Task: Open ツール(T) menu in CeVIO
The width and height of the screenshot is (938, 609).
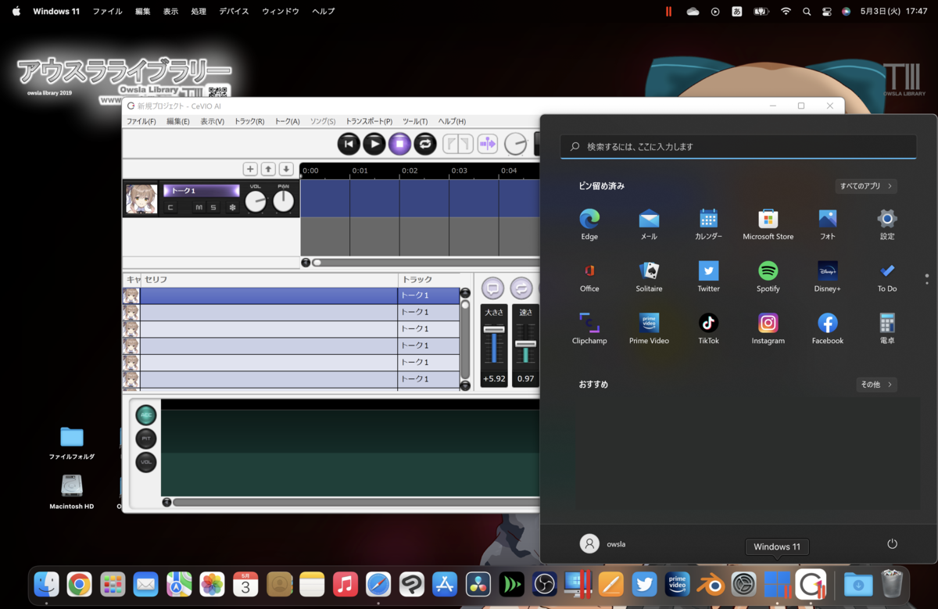Action: (x=415, y=121)
